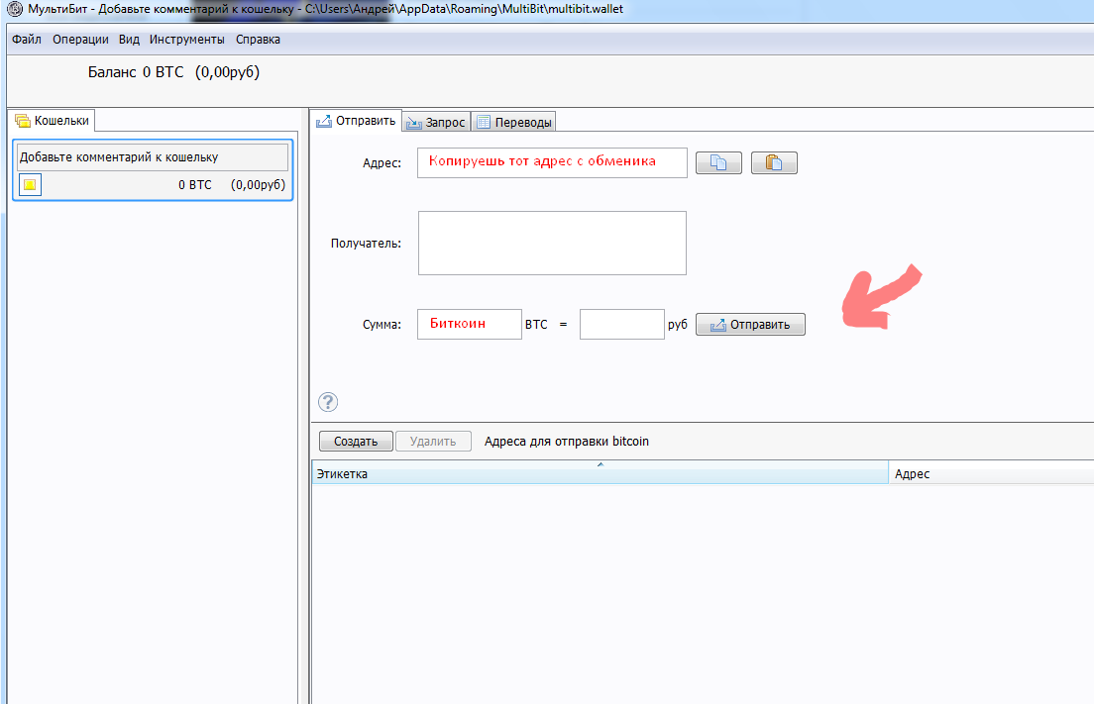Click the Баланс 0 BTC text
The width and height of the screenshot is (1094, 704).
pyautogui.click(x=136, y=72)
